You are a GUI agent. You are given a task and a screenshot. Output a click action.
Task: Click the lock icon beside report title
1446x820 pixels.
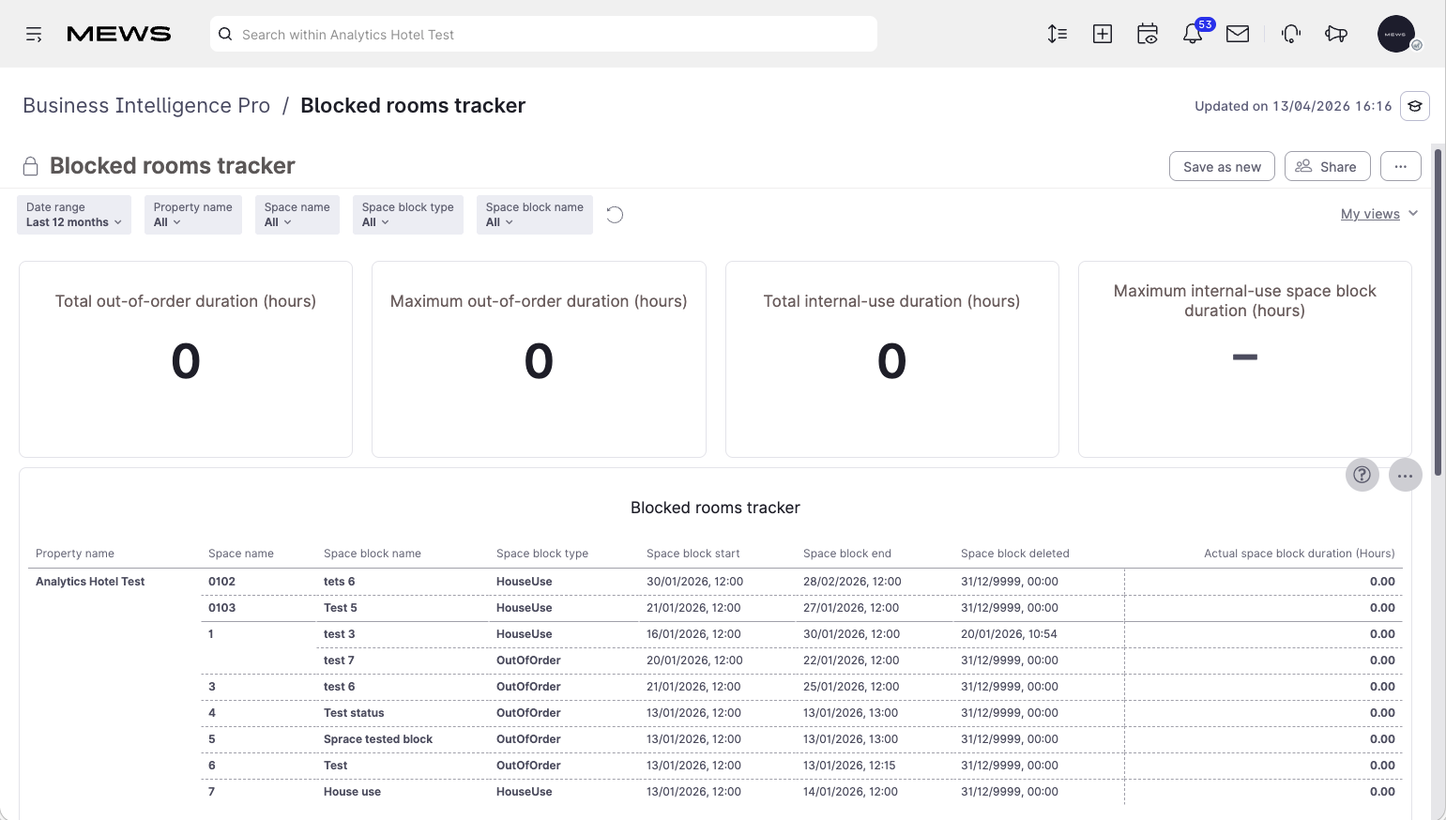pyautogui.click(x=31, y=166)
